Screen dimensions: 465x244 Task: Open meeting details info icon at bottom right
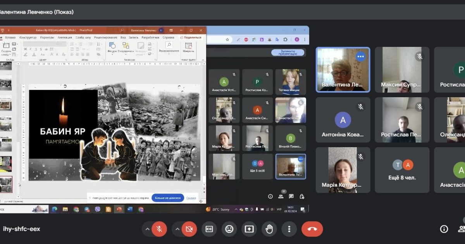point(444,229)
